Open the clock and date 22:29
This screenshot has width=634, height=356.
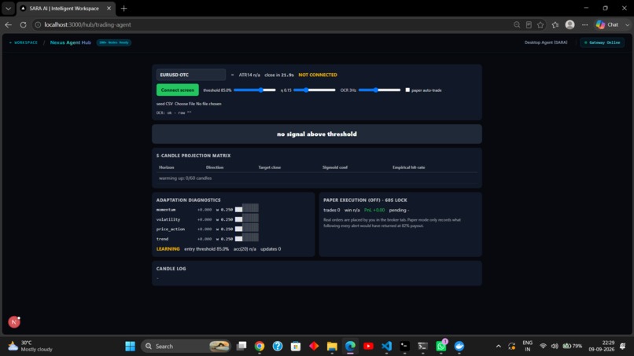click(x=601, y=346)
